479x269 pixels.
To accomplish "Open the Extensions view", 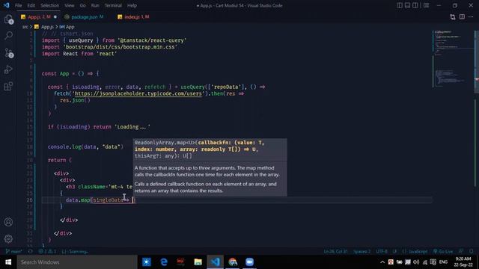I will click(x=8, y=87).
